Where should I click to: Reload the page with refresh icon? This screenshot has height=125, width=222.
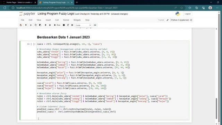(x=5, y=8)
